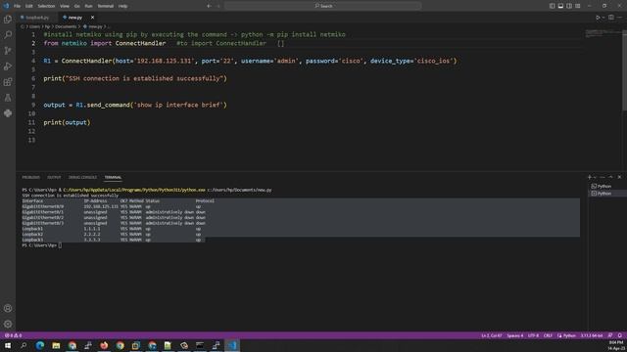This screenshot has width=627, height=352.
Task: Open the Python extension sidebar icon
Action: coord(8,113)
